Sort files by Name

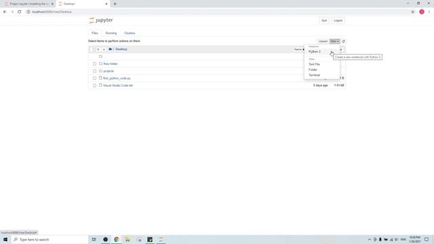point(298,49)
